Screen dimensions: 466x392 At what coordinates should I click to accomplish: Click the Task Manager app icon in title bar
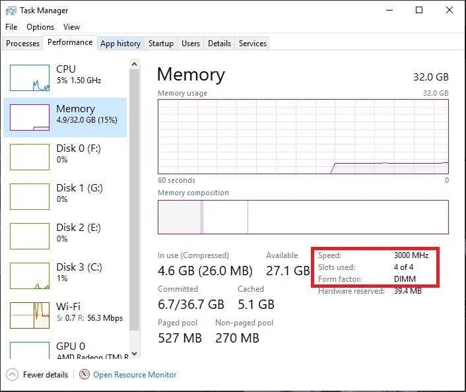(11, 11)
